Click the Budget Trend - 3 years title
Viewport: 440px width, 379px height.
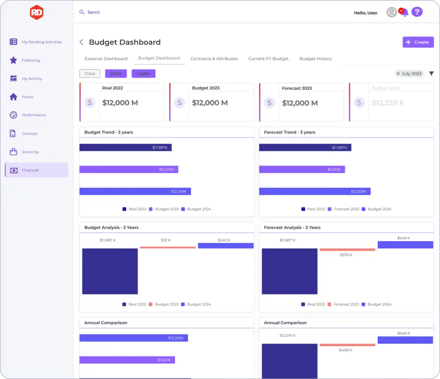tap(109, 132)
